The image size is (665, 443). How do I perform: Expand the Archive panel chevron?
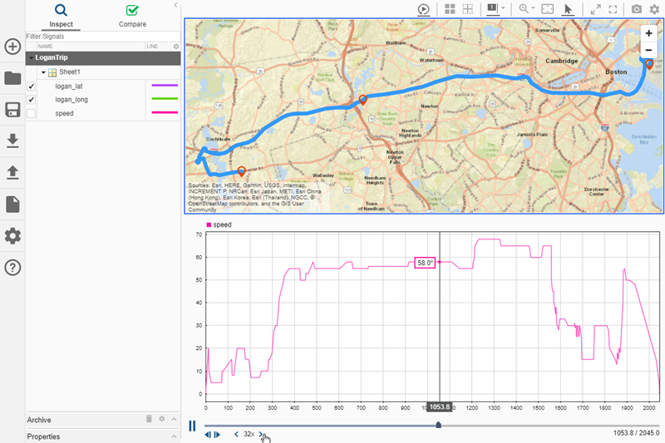coord(174,419)
